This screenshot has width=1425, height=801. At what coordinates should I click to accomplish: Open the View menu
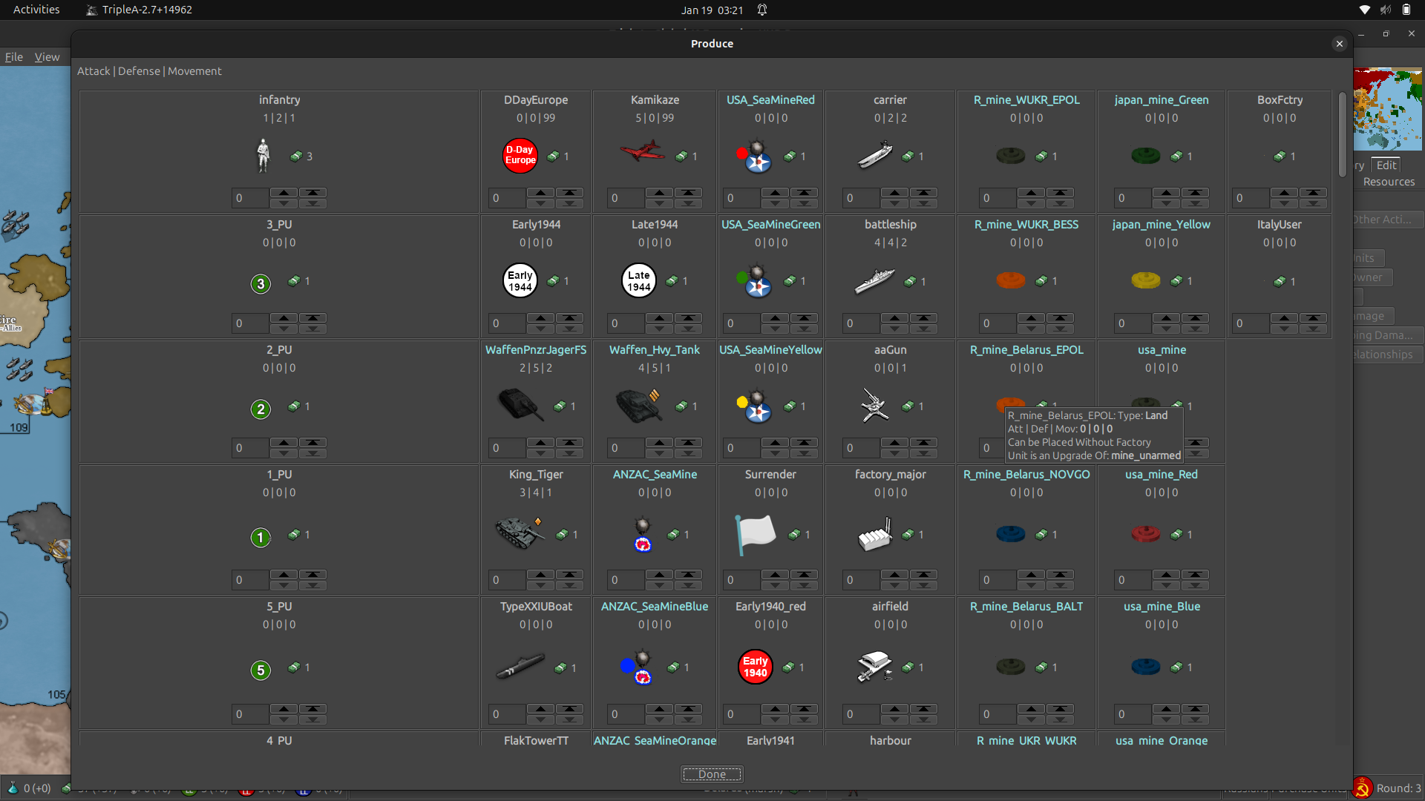coord(47,56)
